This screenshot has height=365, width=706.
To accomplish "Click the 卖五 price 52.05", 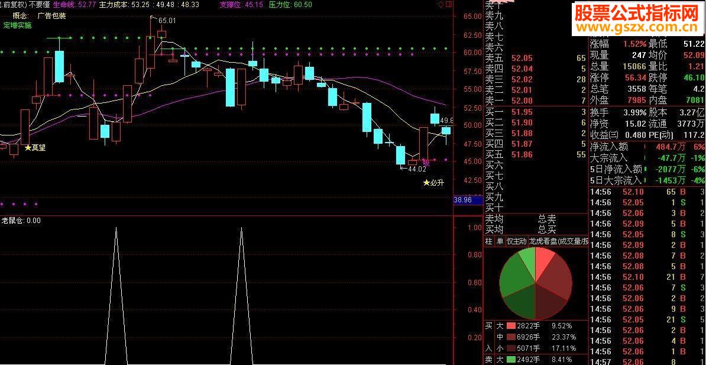I will click(522, 58).
